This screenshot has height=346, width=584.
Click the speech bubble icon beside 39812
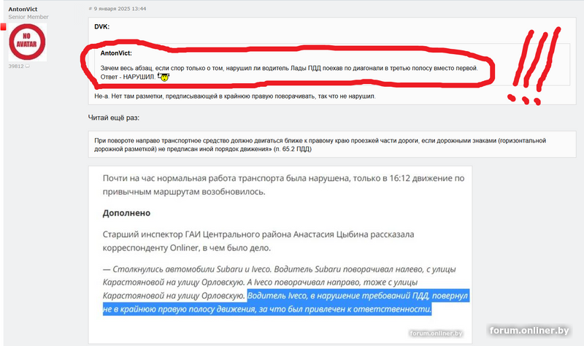[x=27, y=66]
